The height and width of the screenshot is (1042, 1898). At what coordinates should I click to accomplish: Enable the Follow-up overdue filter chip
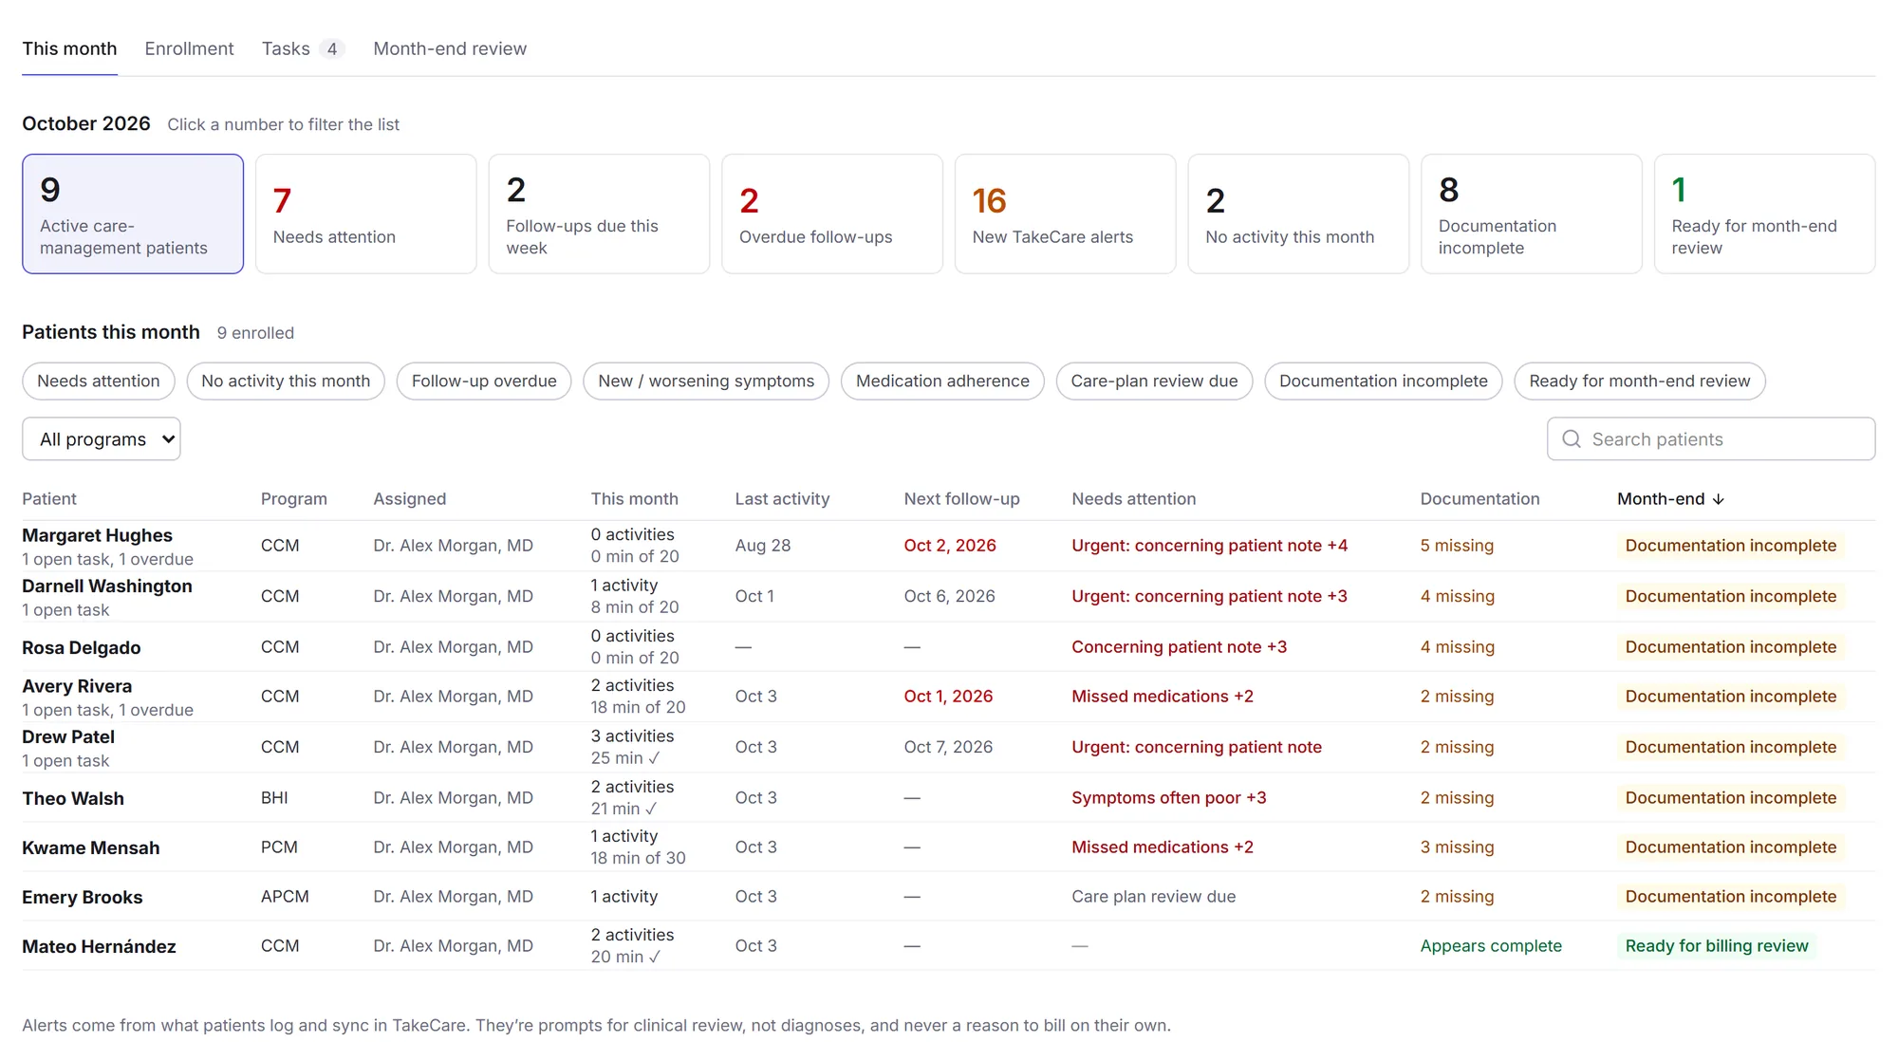pos(484,381)
